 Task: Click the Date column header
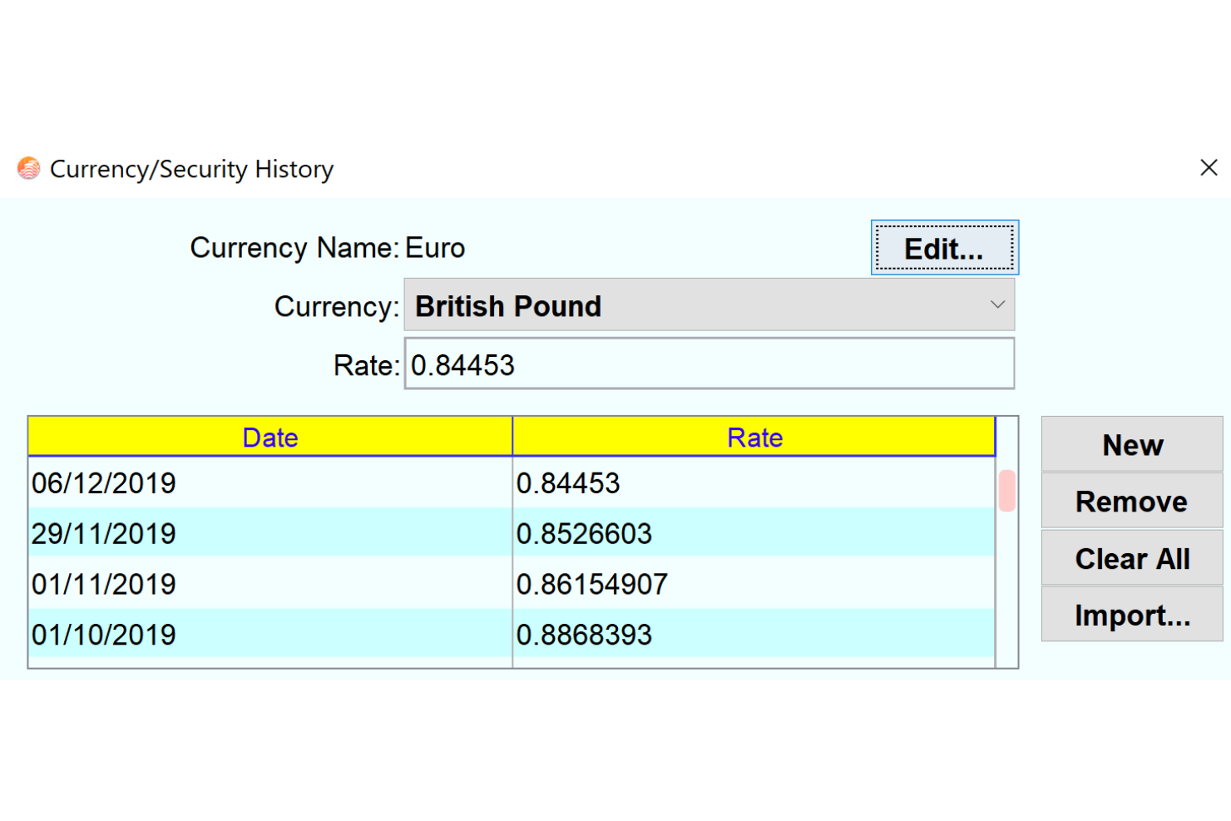[x=269, y=436]
